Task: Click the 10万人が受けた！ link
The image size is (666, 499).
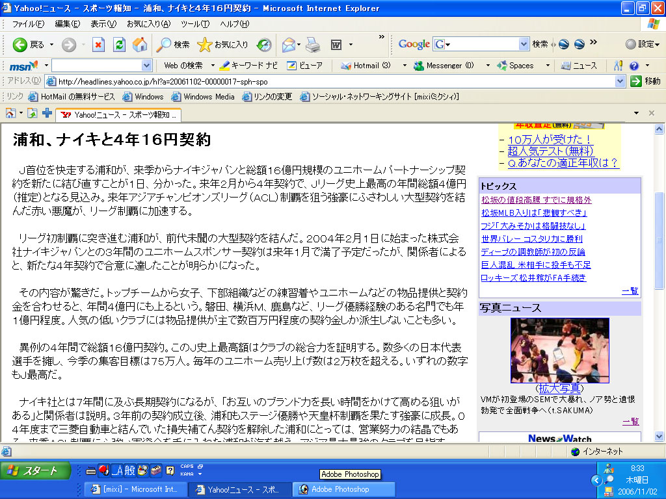Action: click(x=549, y=139)
